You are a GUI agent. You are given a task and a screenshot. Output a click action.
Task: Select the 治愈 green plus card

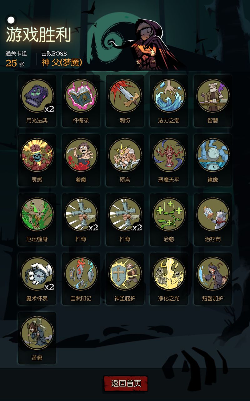coord(169,219)
